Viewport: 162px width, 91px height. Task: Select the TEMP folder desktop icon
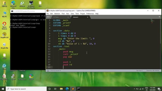point(4,56)
